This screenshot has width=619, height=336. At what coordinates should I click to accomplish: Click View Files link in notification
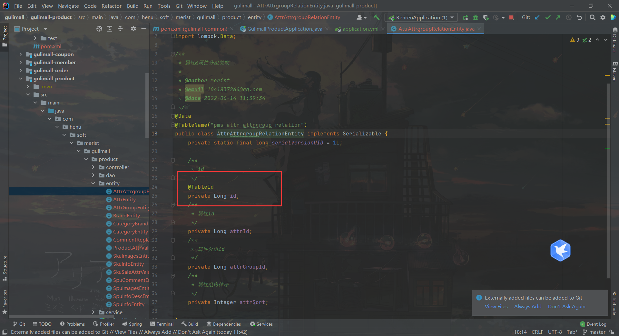(496, 306)
